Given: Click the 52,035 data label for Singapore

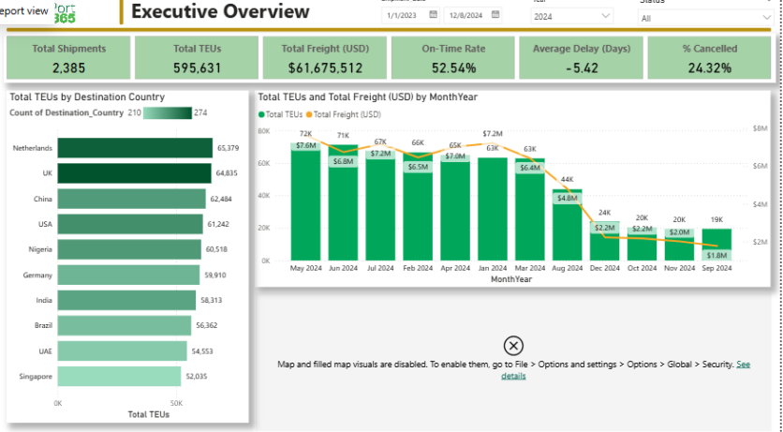Looking at the screenshot, I should 197,377.
